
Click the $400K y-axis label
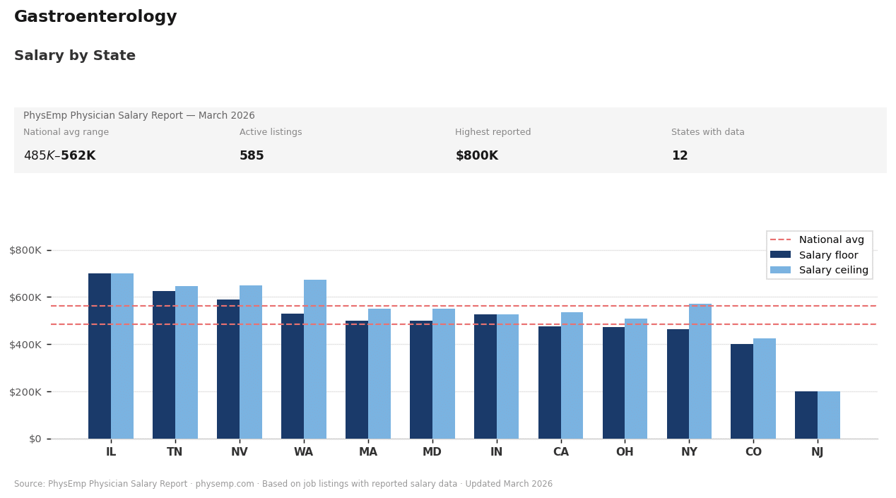tap(25, 344)
